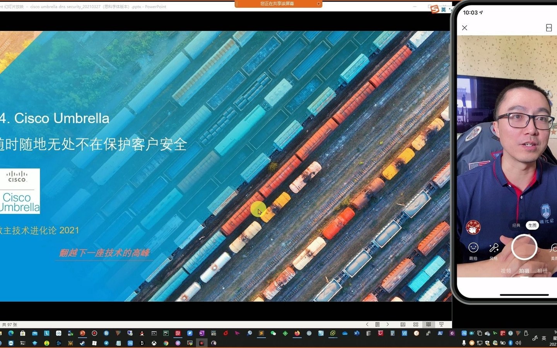Click the 英 input language indicator in tray
Viewport: 557px width, 348px height.
tap(544, 338)
